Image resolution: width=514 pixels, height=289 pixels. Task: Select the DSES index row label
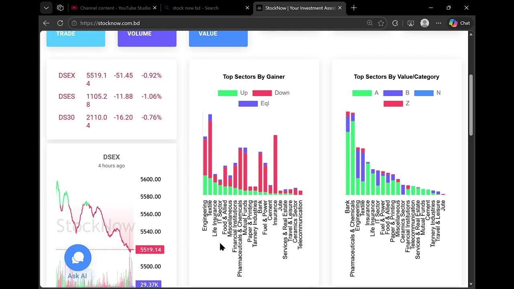pos(67,96)
